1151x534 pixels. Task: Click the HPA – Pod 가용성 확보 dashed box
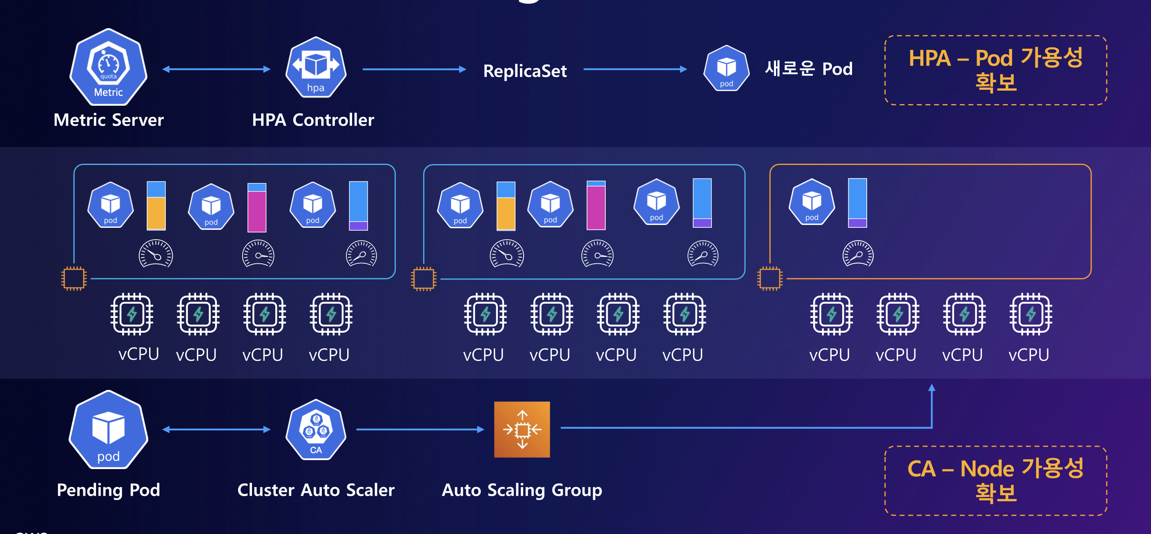coord(995,71)
